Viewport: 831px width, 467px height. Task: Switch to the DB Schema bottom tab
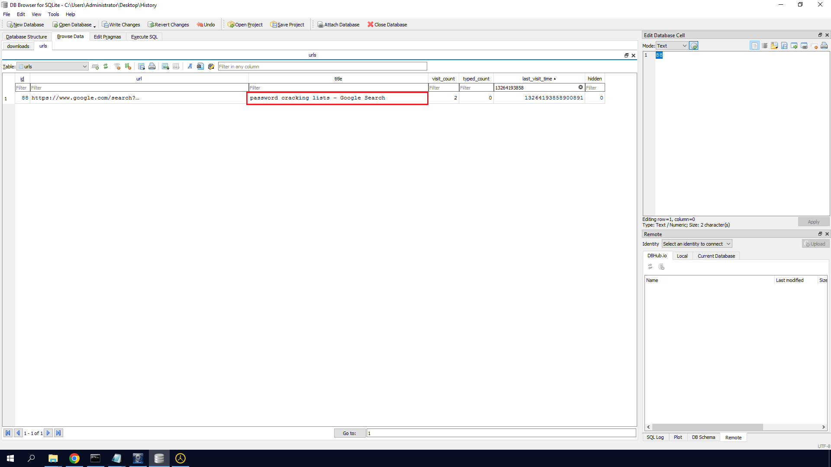tap(703, 438)
